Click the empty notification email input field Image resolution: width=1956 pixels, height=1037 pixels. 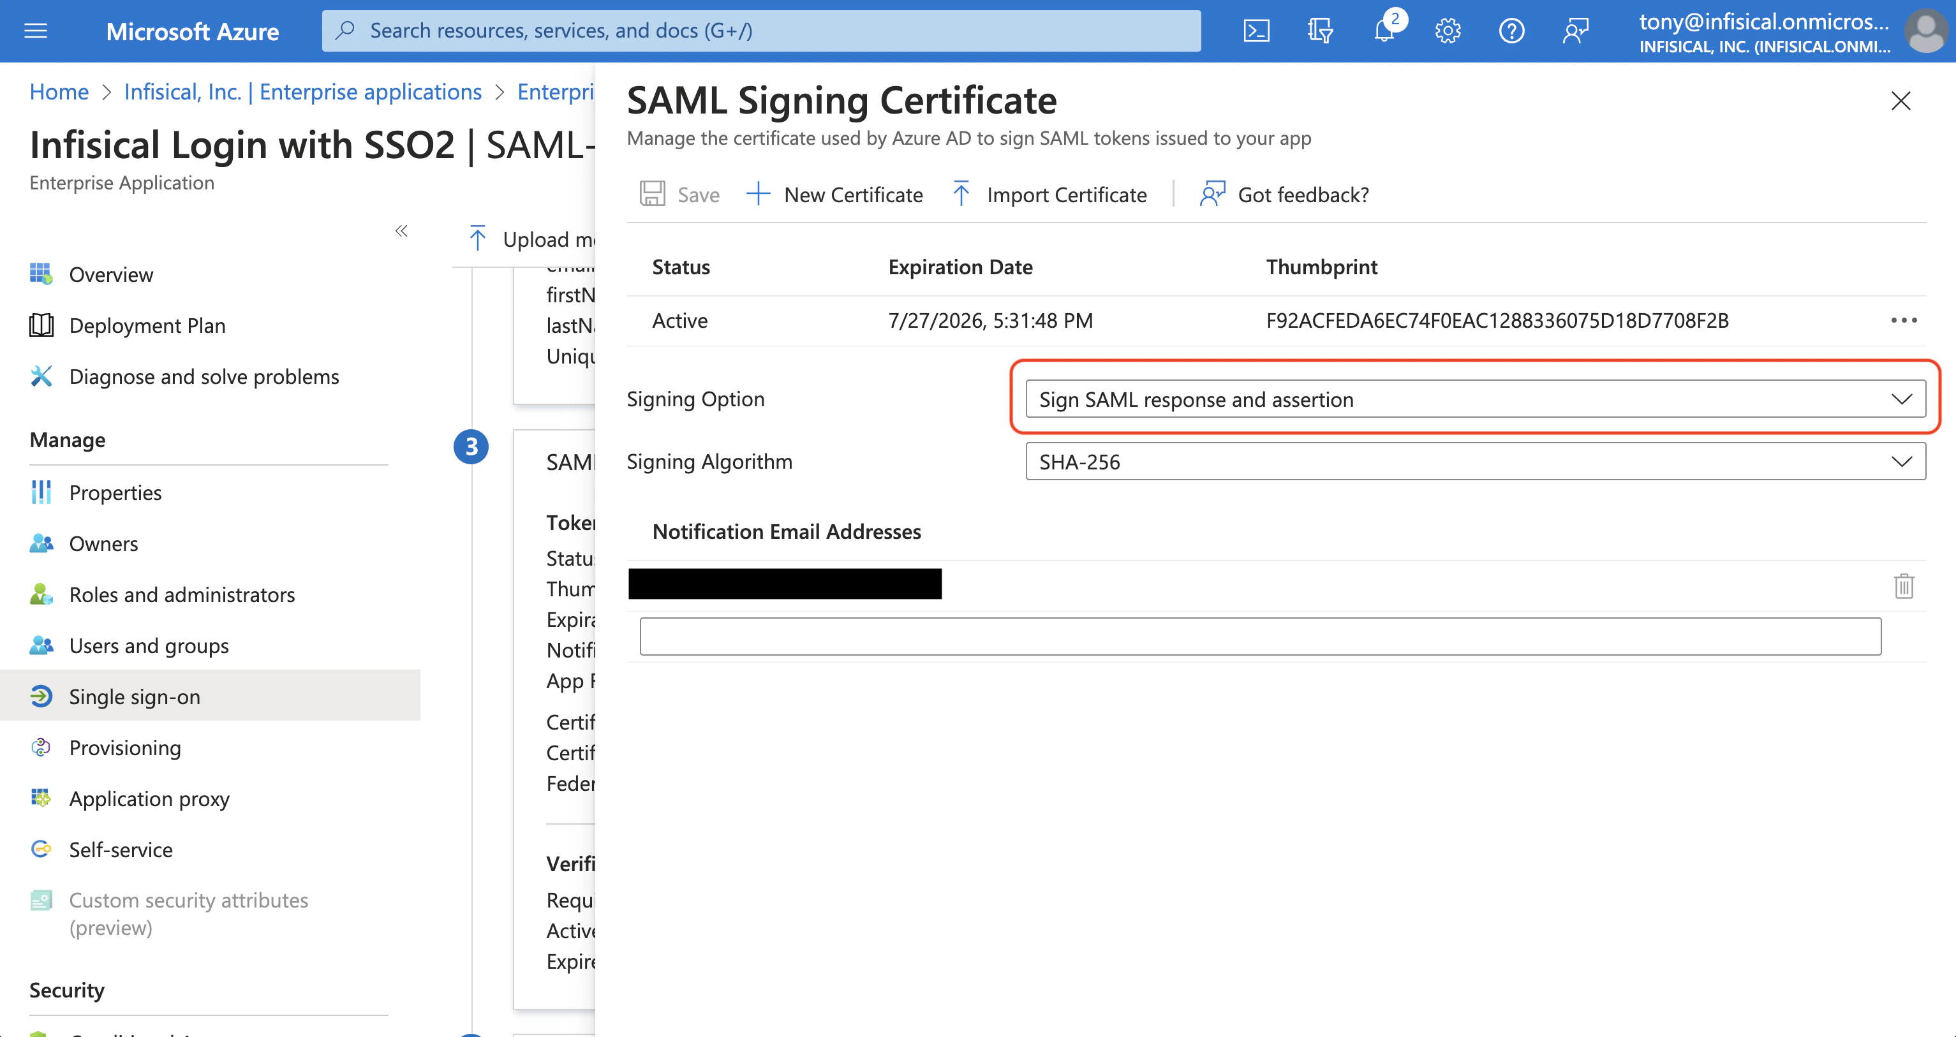(1260, 636)
